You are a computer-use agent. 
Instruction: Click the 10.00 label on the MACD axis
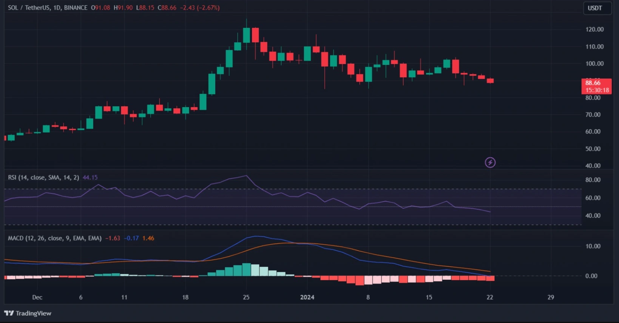click(x=593, y=246)
